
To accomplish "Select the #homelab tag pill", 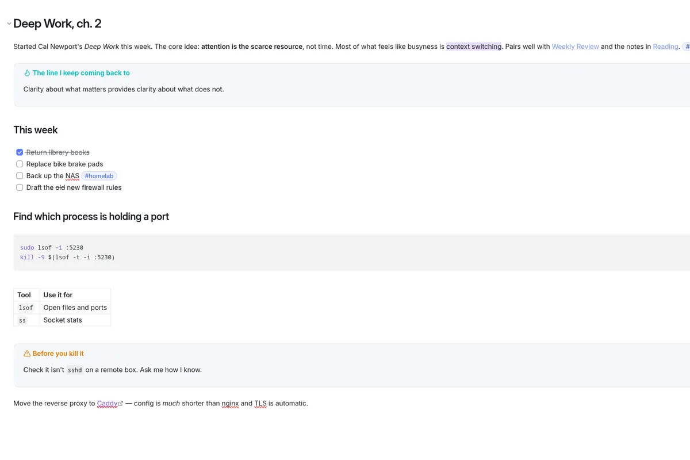I will click(99, 176).
